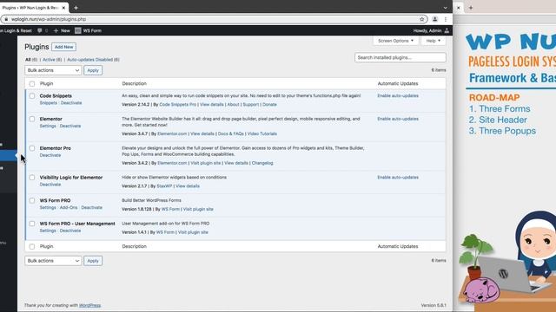View details for Visibility Logic for Elementor
The height and width of the screenshot is (312, 556).
click(x=188, y=186)
